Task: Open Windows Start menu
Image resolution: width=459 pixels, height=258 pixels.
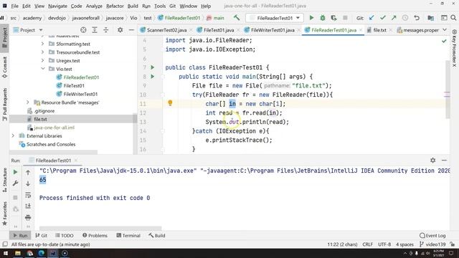Action: 6,253
